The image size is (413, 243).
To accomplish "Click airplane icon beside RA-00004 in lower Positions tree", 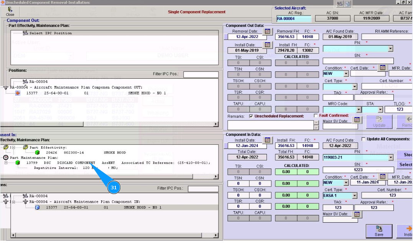I will click(x=25, y=196).
